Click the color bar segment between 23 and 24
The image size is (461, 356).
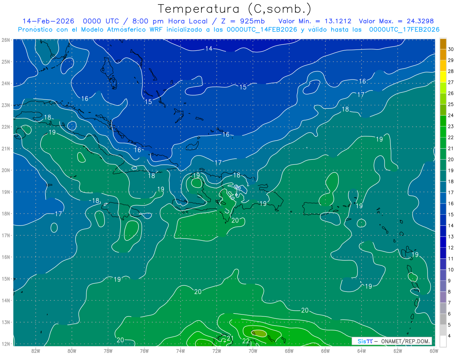(x=443, y=121)
